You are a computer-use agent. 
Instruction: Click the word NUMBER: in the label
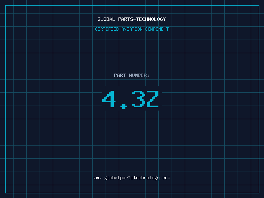(139, 75)
